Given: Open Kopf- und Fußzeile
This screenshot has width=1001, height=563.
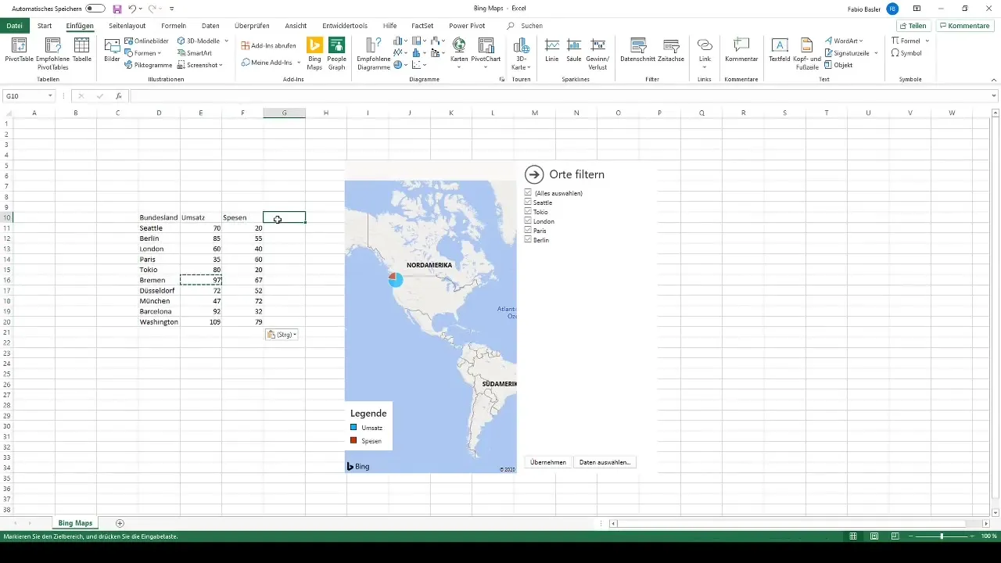Looking at the screenshot, I should (806, 53).
